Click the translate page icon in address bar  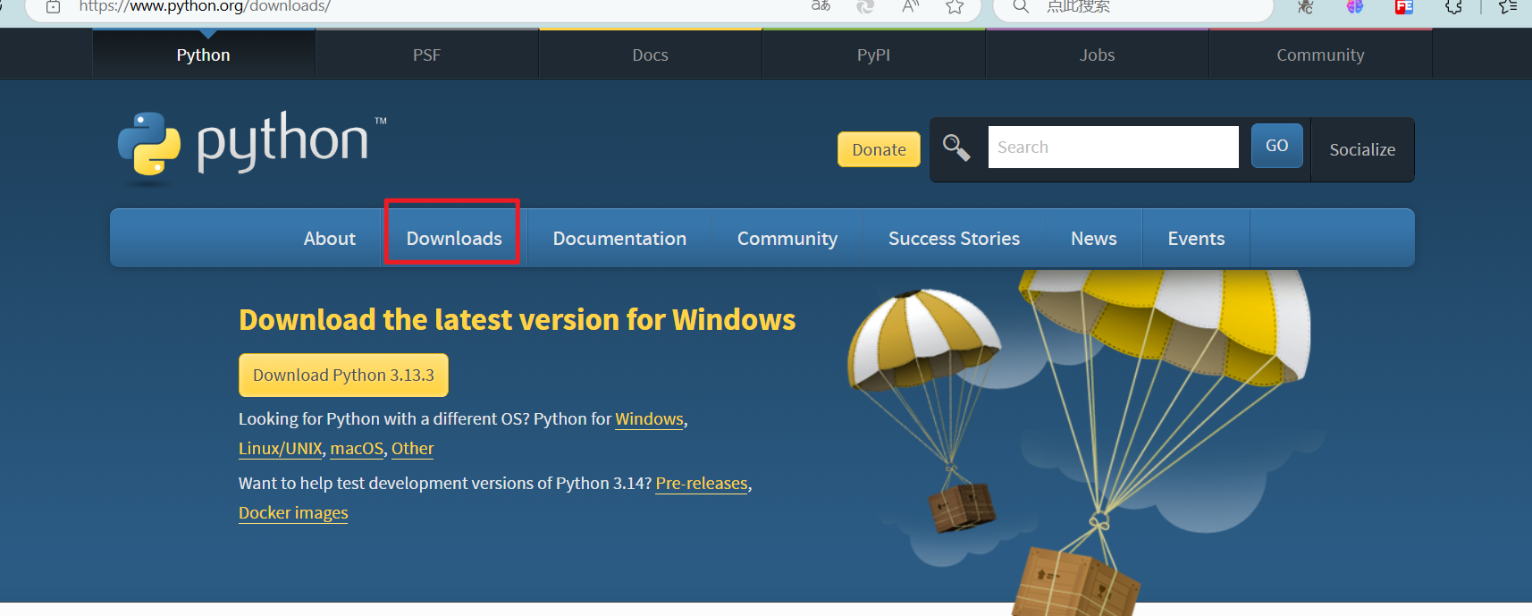[821, 6]
